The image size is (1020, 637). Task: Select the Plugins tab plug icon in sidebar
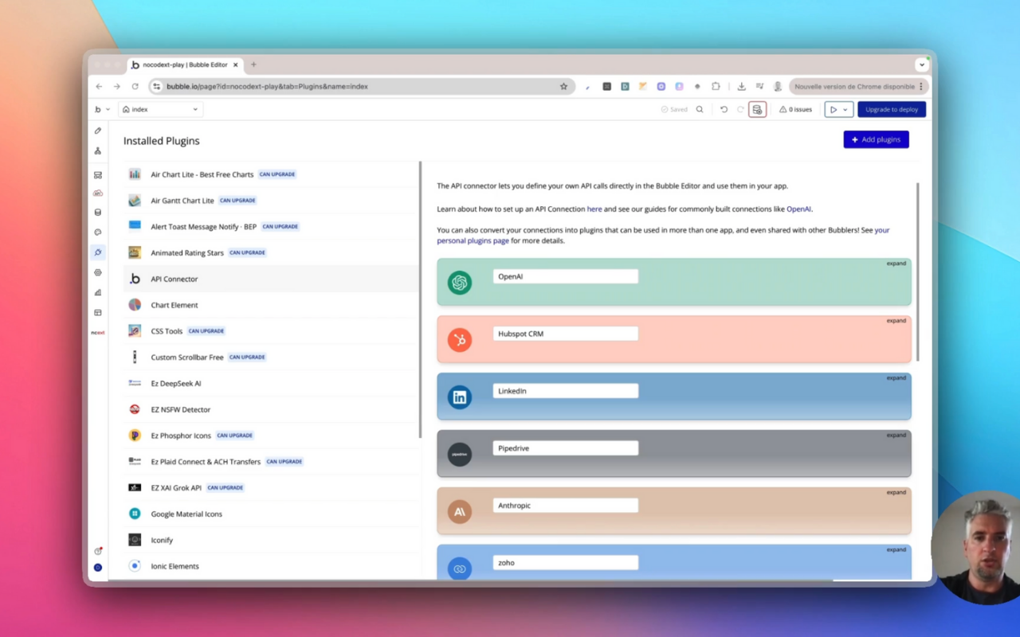click(97, 252)
